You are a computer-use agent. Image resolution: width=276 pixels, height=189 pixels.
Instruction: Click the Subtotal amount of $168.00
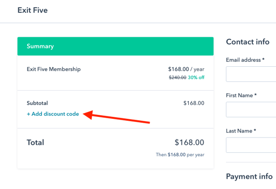pyautogui.click(x=194, y=103)
